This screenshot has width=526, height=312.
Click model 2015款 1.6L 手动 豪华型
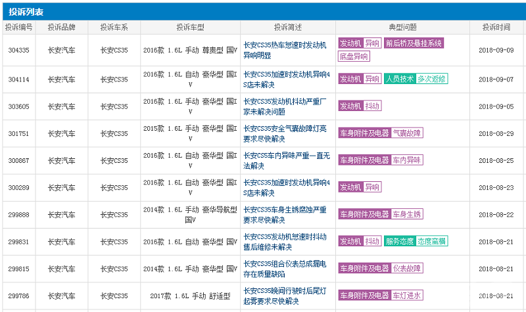[x=190, y=134]
